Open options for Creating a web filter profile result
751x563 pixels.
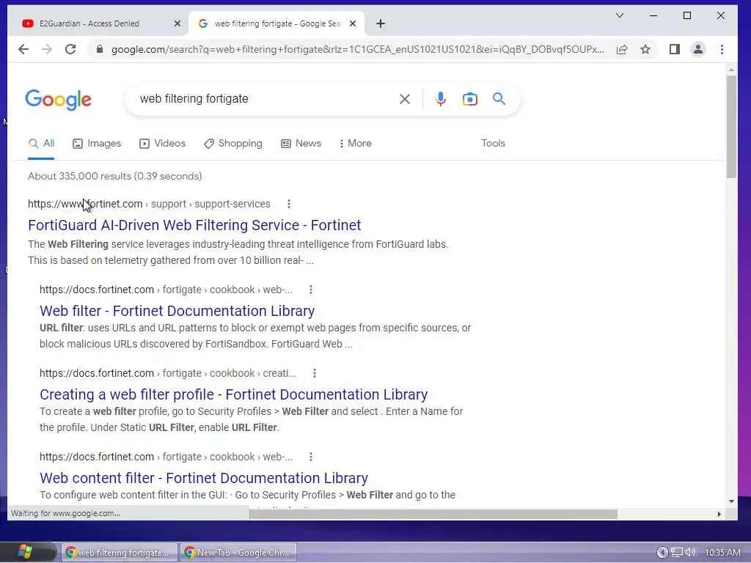click(x=315, y=373)
